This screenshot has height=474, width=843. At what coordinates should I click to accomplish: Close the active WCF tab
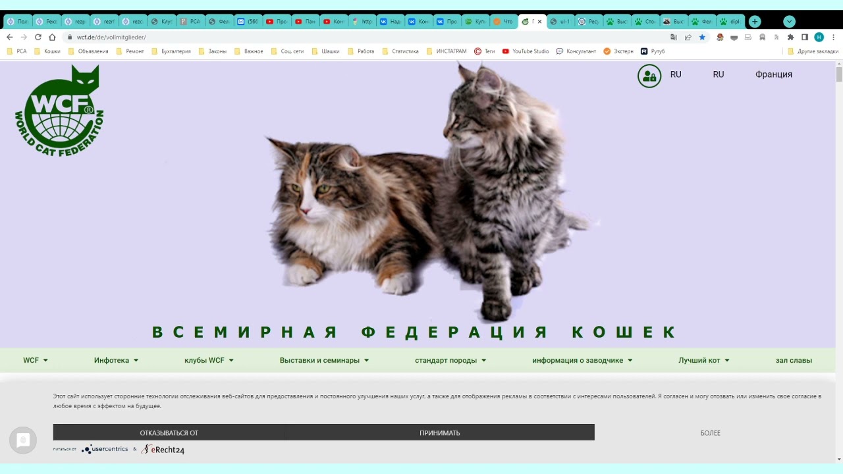click(539, 22)
